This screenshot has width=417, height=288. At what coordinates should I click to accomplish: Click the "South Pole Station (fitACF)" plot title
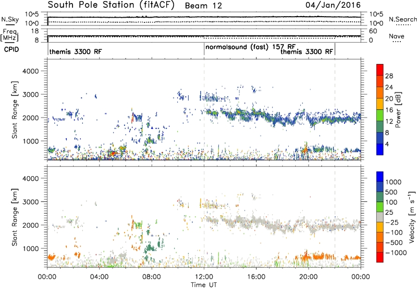coord(111,5)
